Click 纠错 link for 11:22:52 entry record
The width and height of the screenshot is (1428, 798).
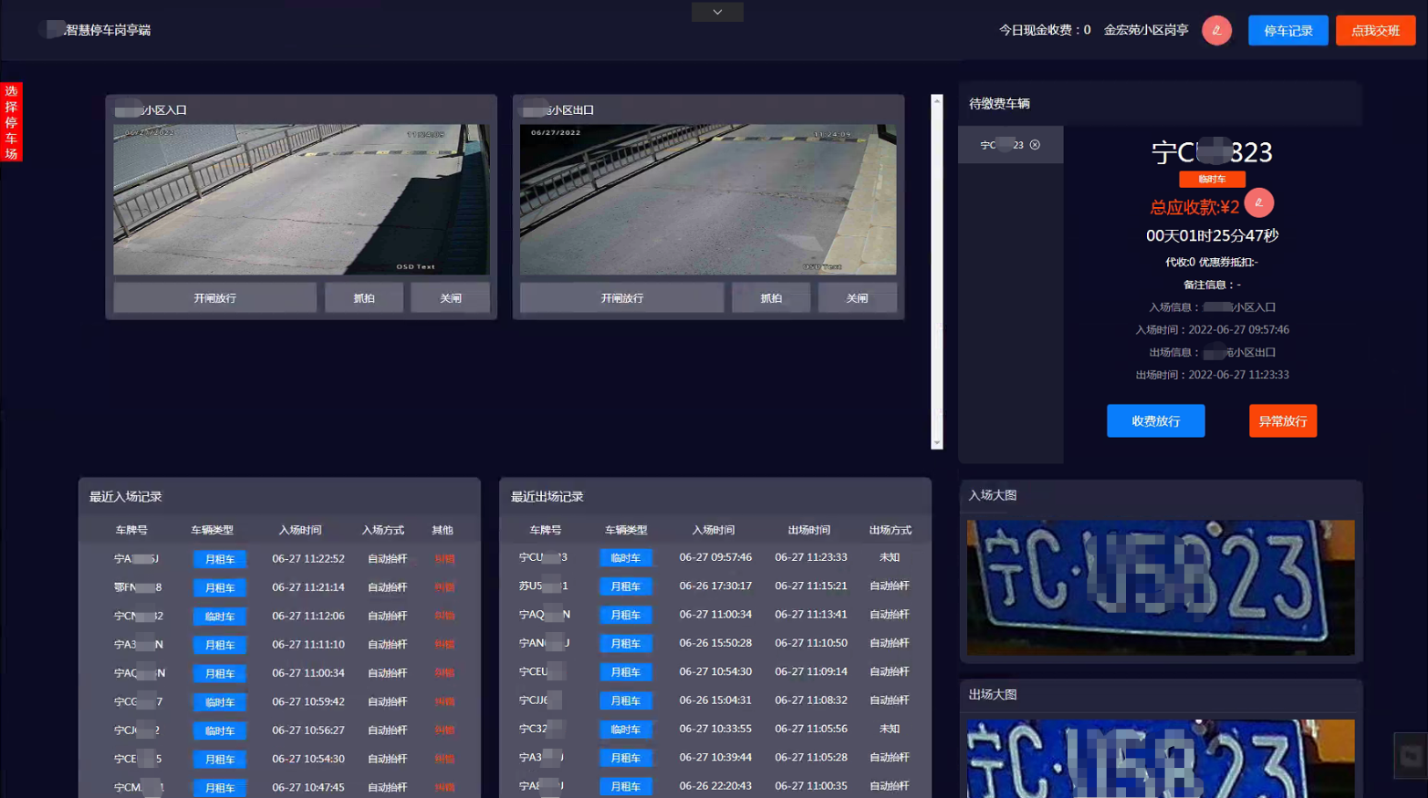(x=444, y=559)
